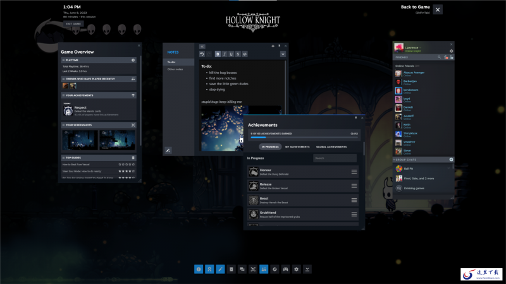Create new note with pencil button
506x284 pixels.
click(168, 150)
